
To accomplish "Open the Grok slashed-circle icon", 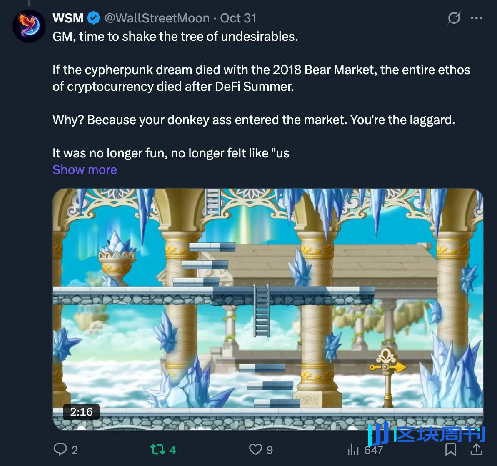I will coord(454,18).
